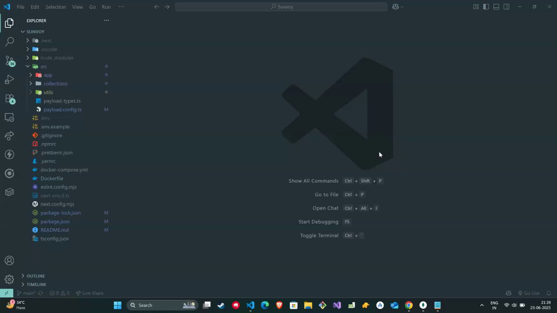Toggle the Primary Side Bar

486,7
